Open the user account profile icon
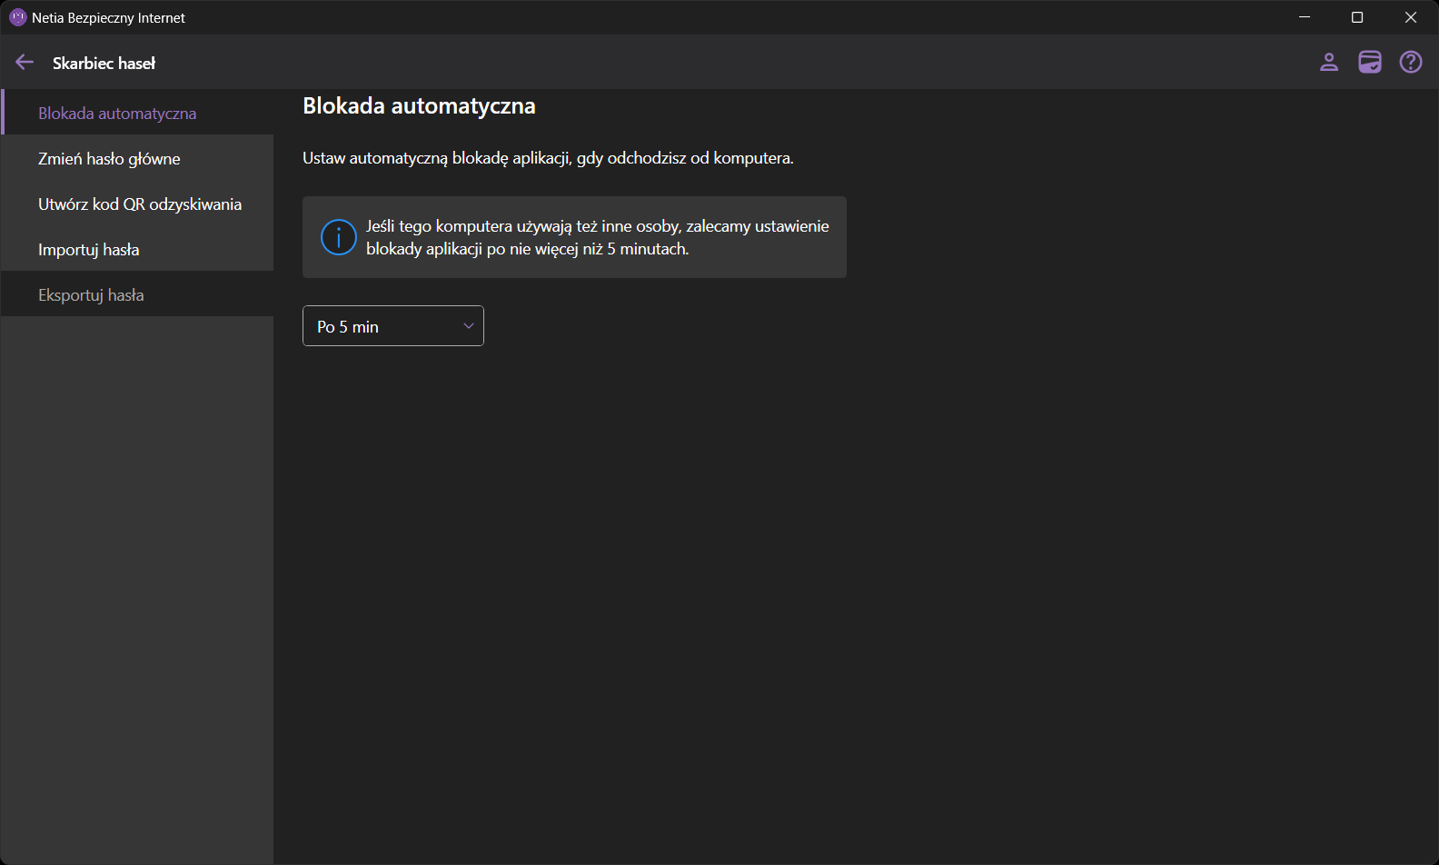1439x865 pixels. [x=1328, y=62]
